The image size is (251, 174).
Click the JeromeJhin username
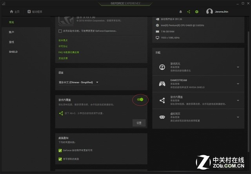[x=222, y=12]
